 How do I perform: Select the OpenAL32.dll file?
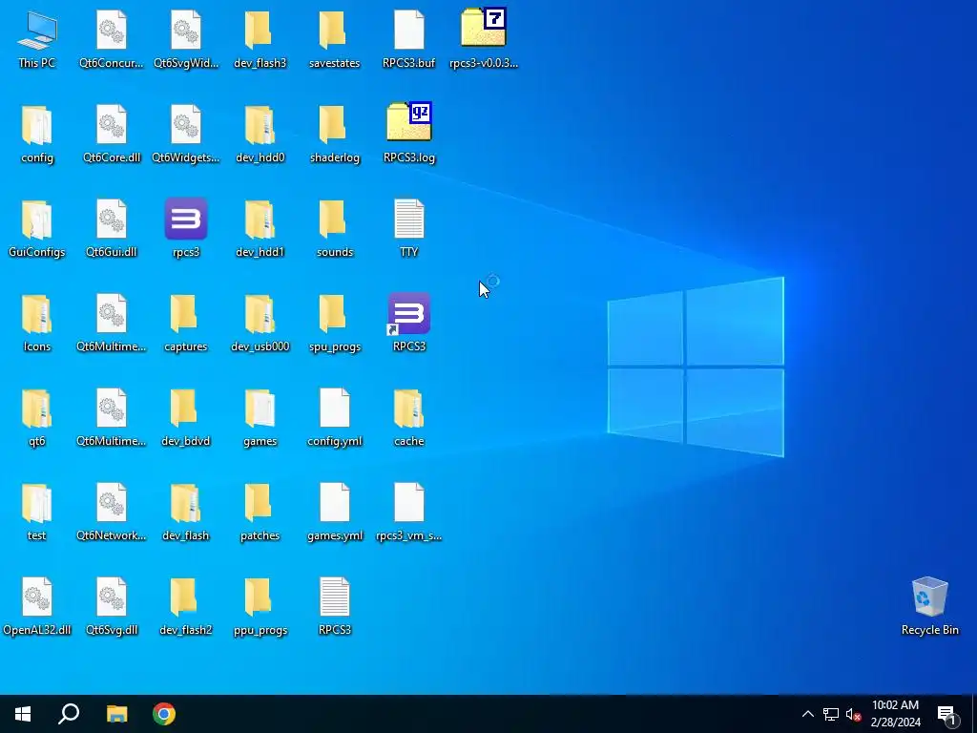(37, 606)
